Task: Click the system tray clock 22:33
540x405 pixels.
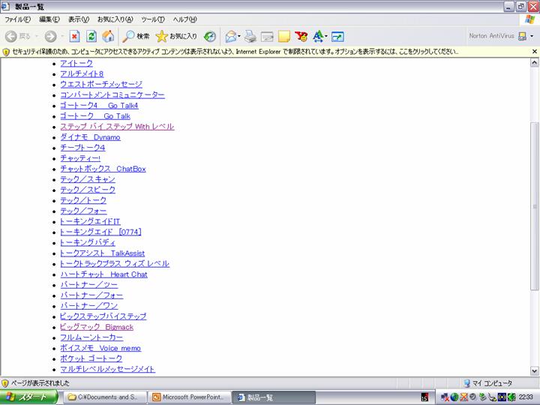Action: [x=526, y=397]
